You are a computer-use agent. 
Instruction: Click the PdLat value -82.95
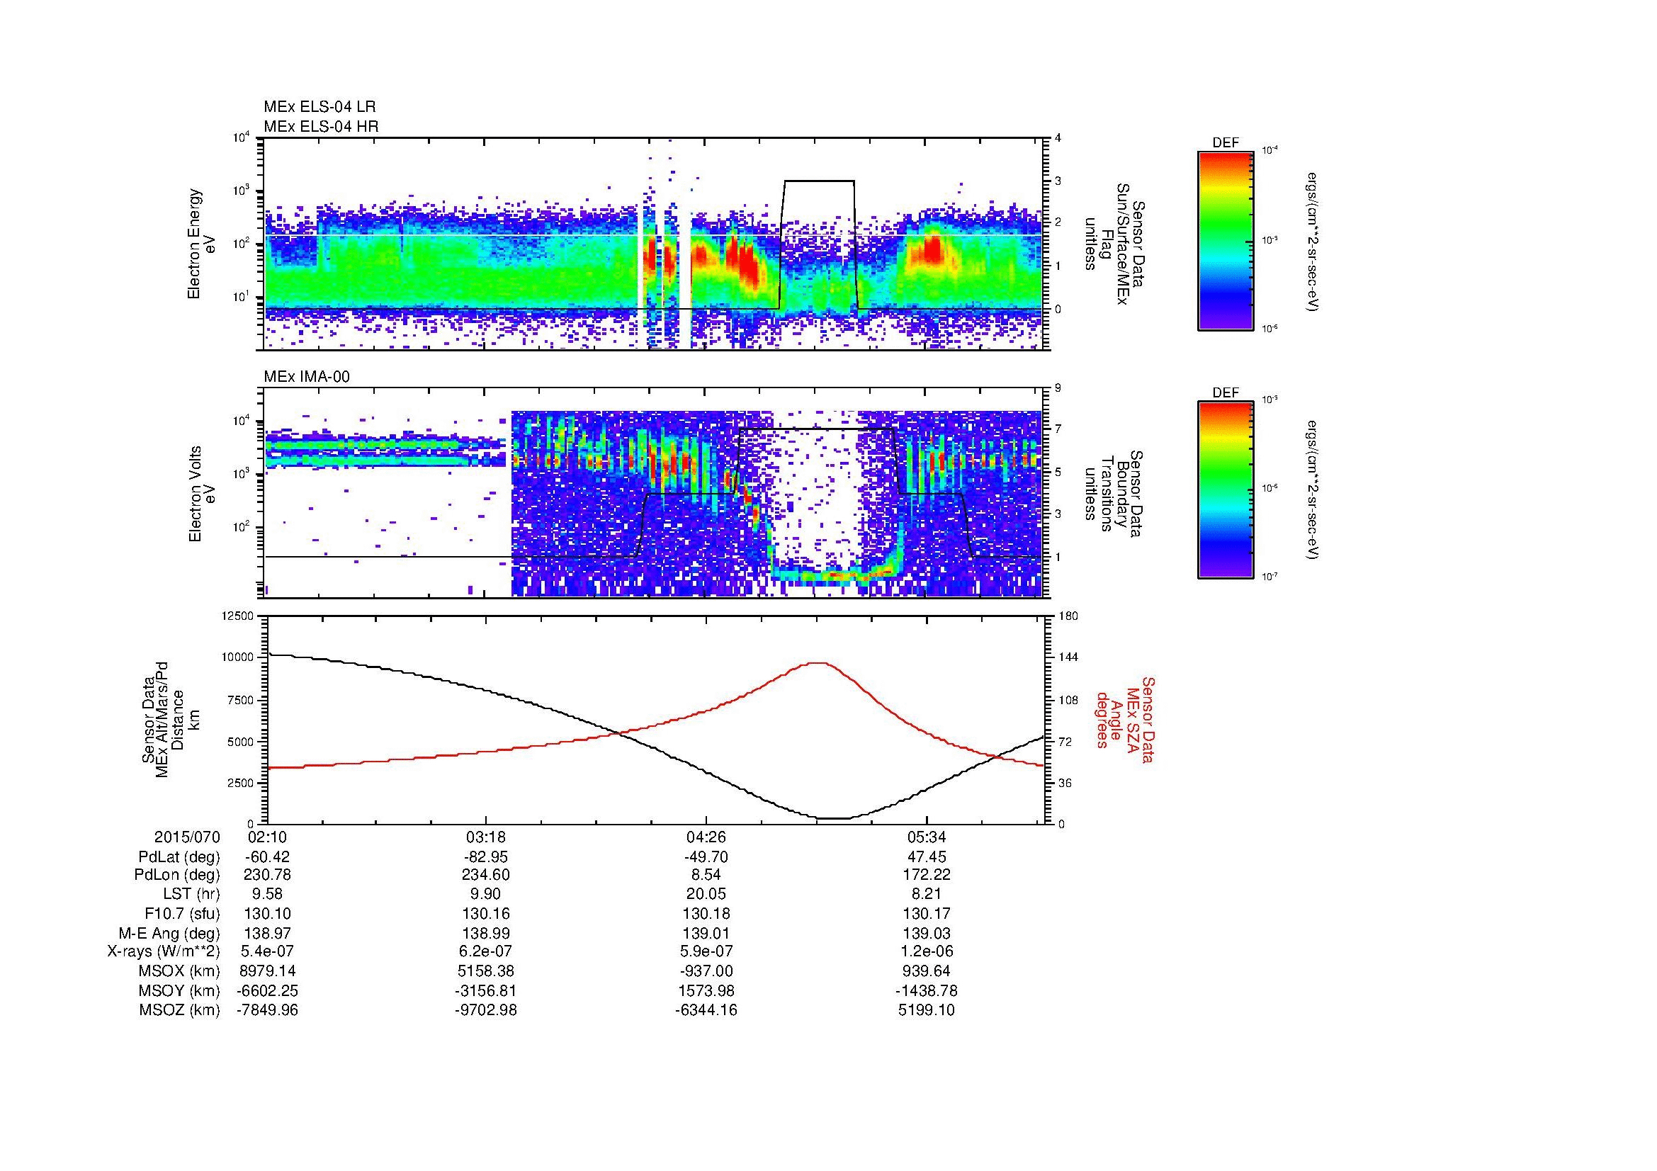click(x=487, y=857)
